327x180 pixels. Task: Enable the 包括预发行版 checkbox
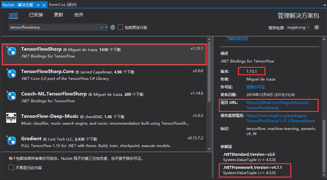click(x=120, y=27)
